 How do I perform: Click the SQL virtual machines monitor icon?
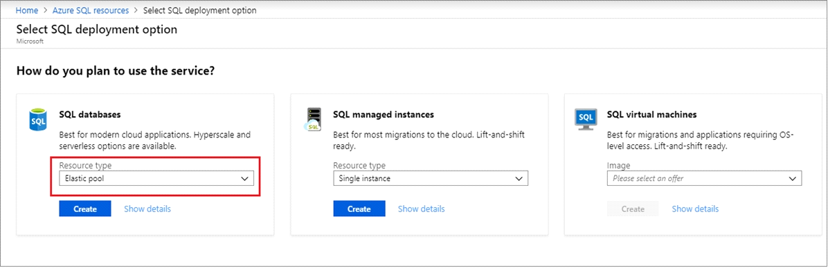[586, 120]
